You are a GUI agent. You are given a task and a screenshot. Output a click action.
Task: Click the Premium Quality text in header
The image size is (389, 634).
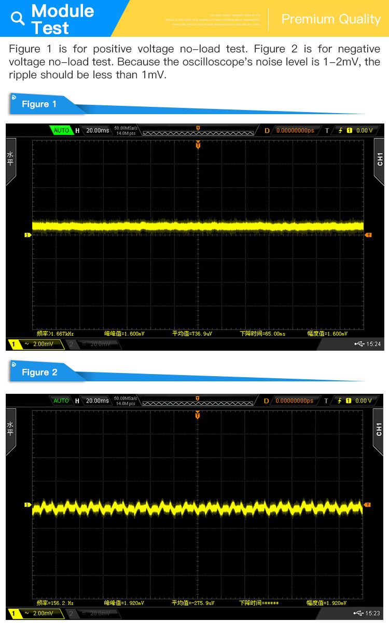tap(331, 19)
